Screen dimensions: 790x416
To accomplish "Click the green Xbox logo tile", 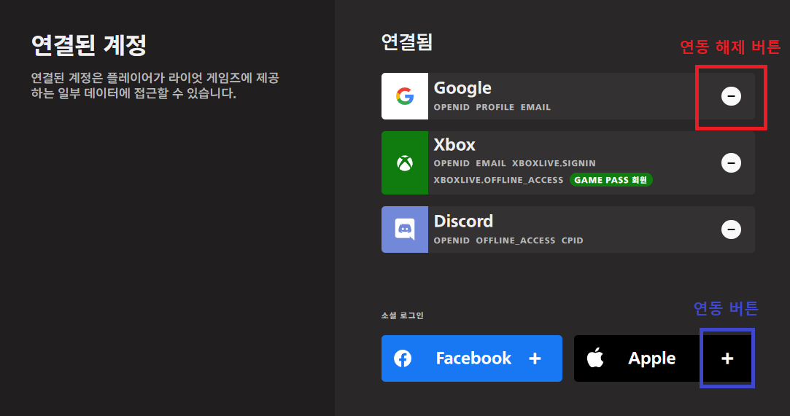I will [x=405, y=163].
